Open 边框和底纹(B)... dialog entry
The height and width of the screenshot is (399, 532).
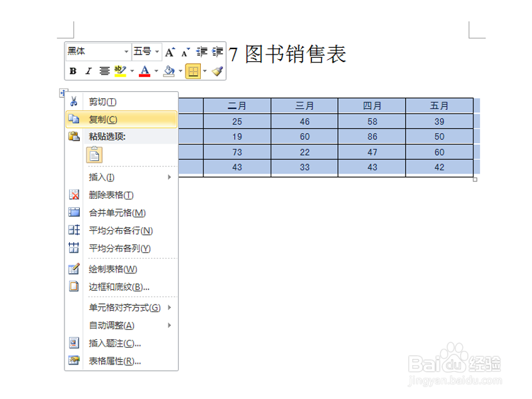[122, 287]
